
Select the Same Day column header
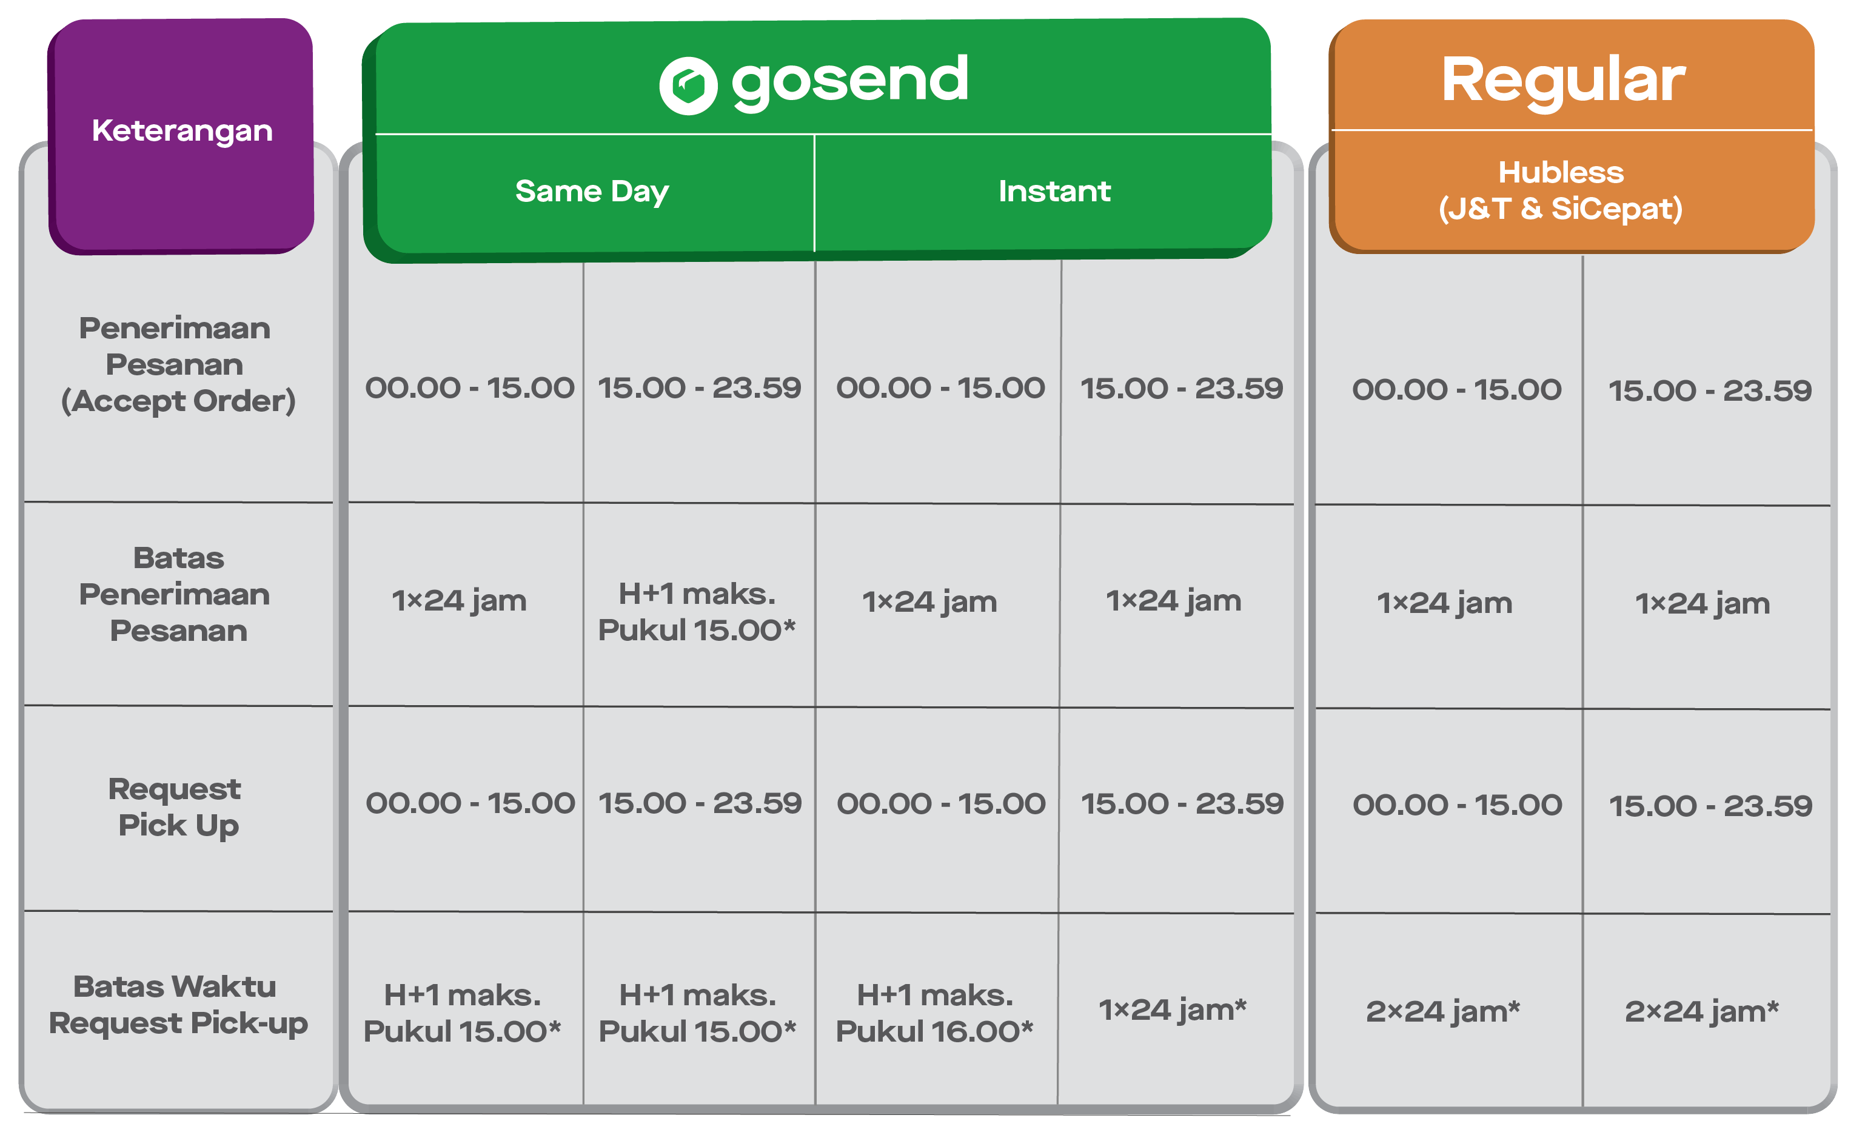pos(592,192)
